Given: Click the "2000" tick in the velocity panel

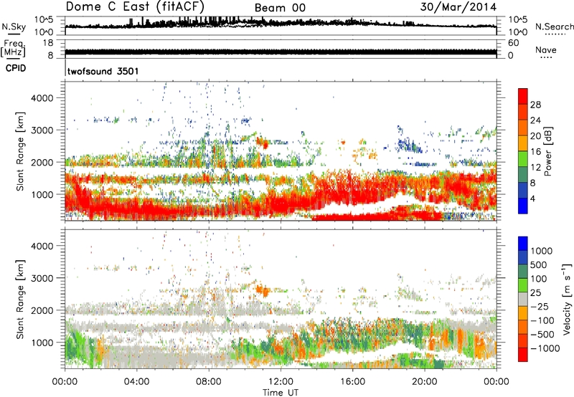Looking at the screenshot, I should point(42,310).
